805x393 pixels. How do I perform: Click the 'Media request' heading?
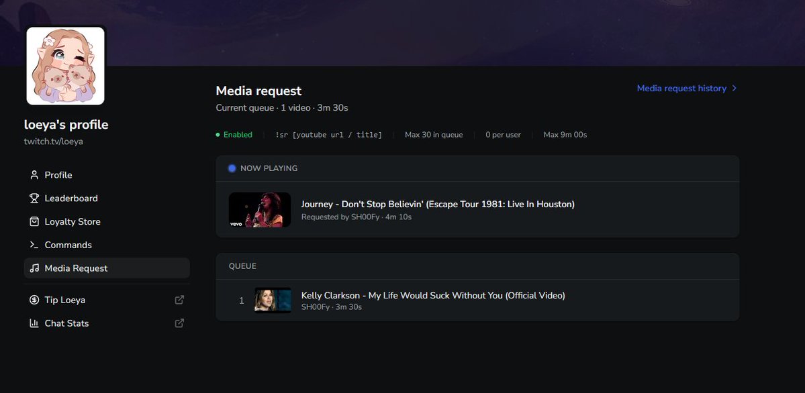[258, 91]
